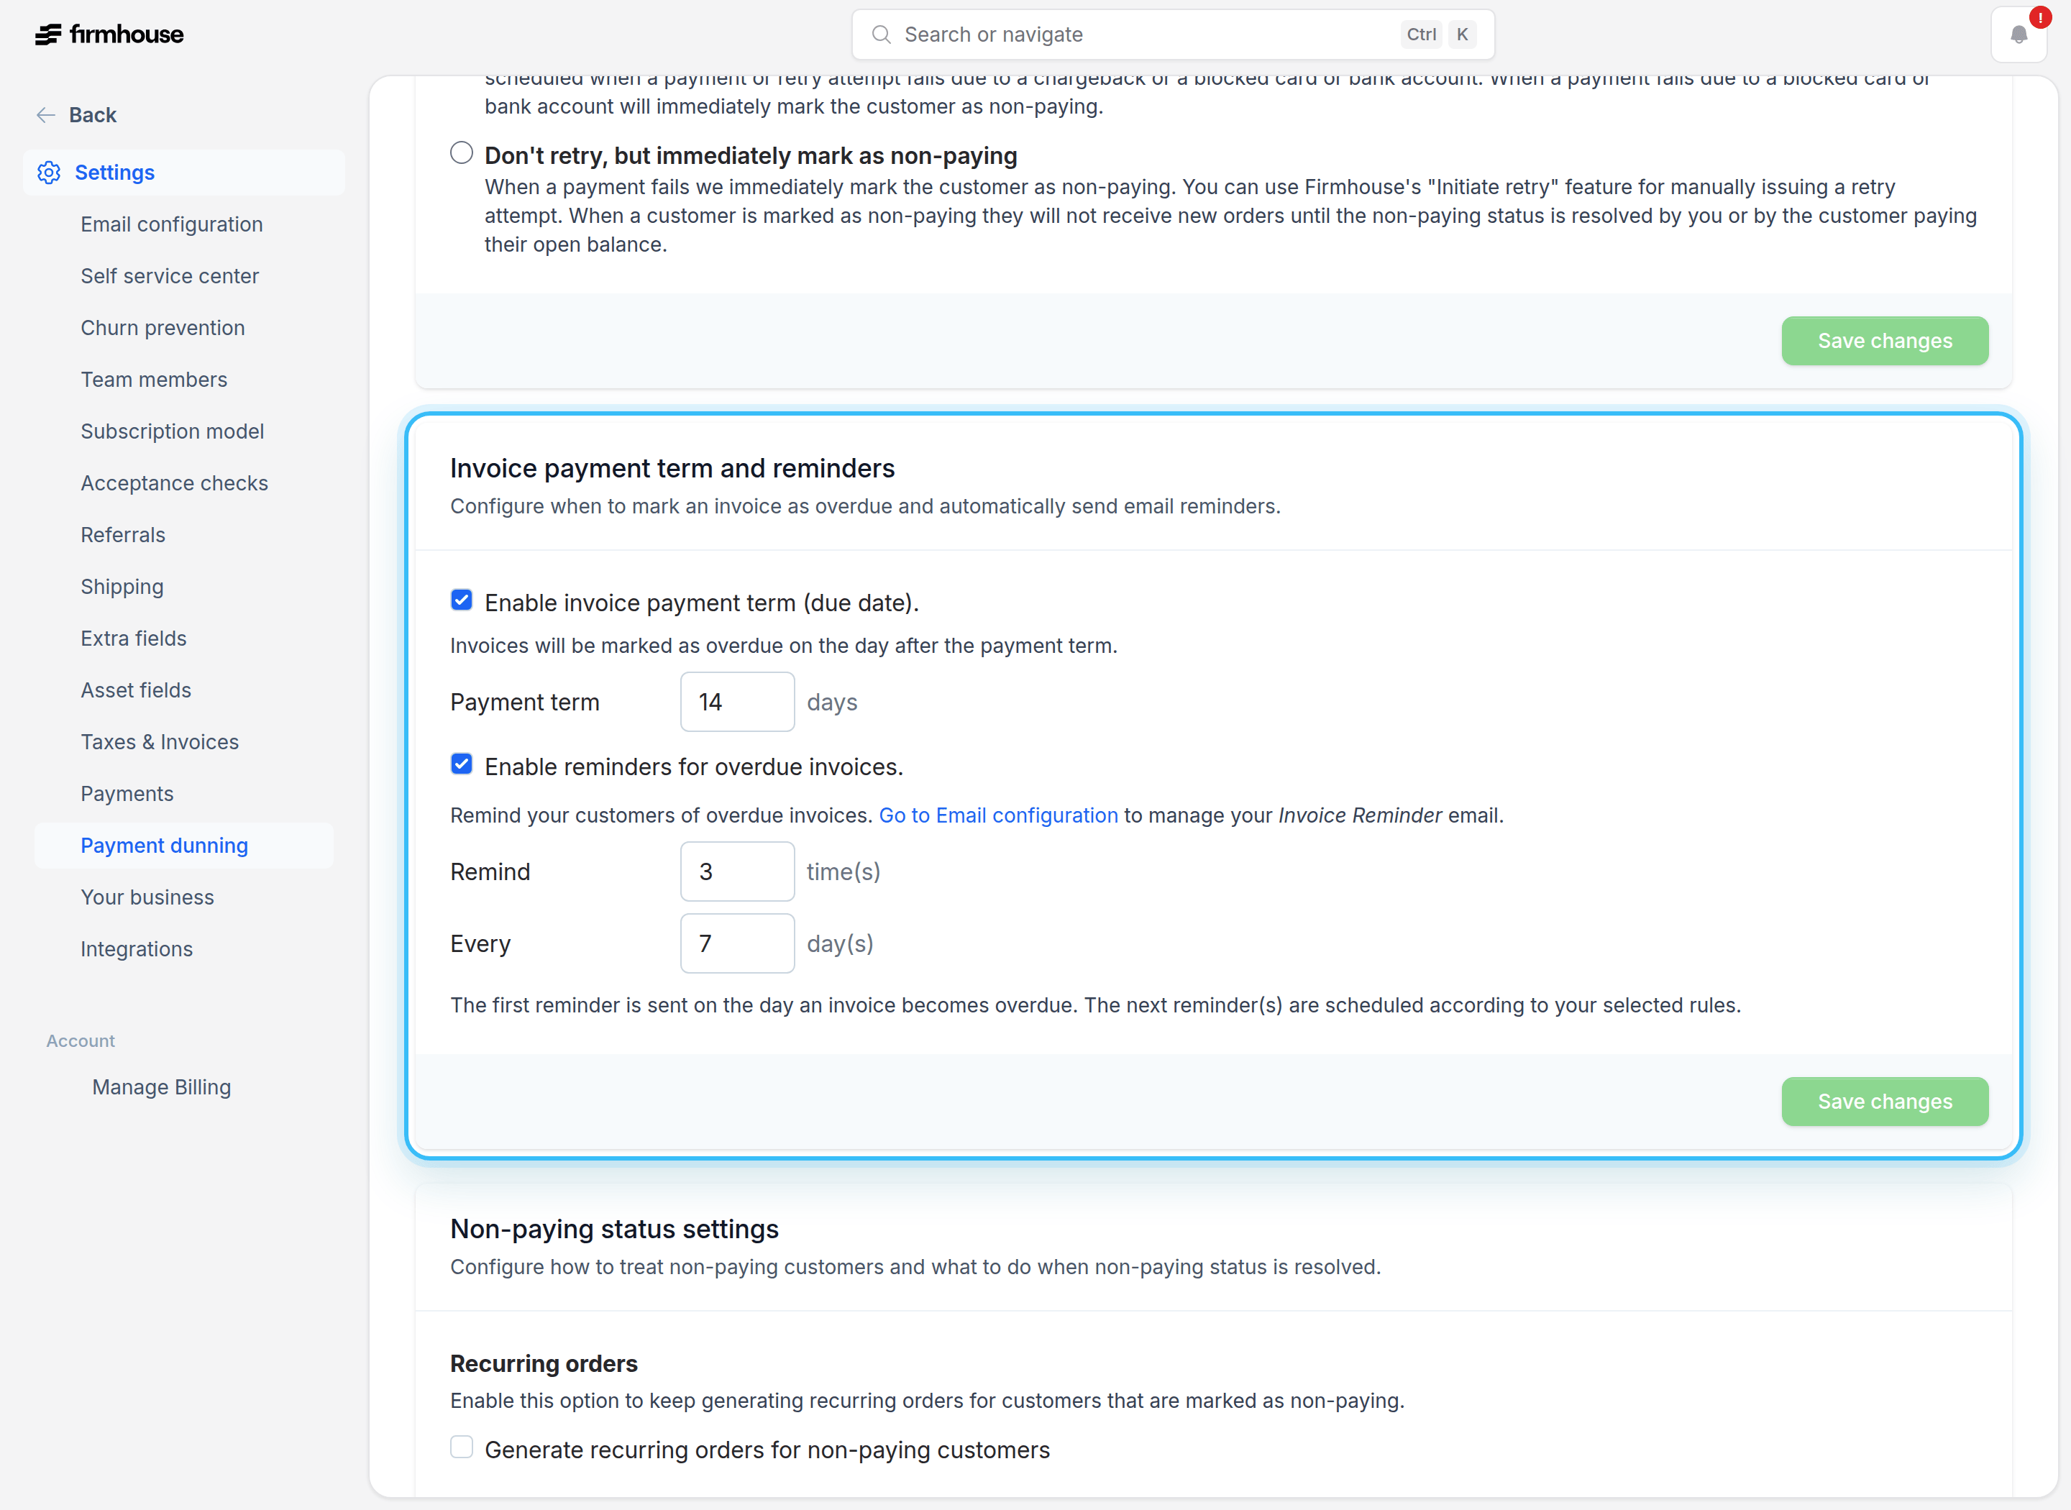Click the 'Non-paying status settings' heading
Image resolution: width=2071 pixels, height=1510 pixels.
pos(614,1230)
